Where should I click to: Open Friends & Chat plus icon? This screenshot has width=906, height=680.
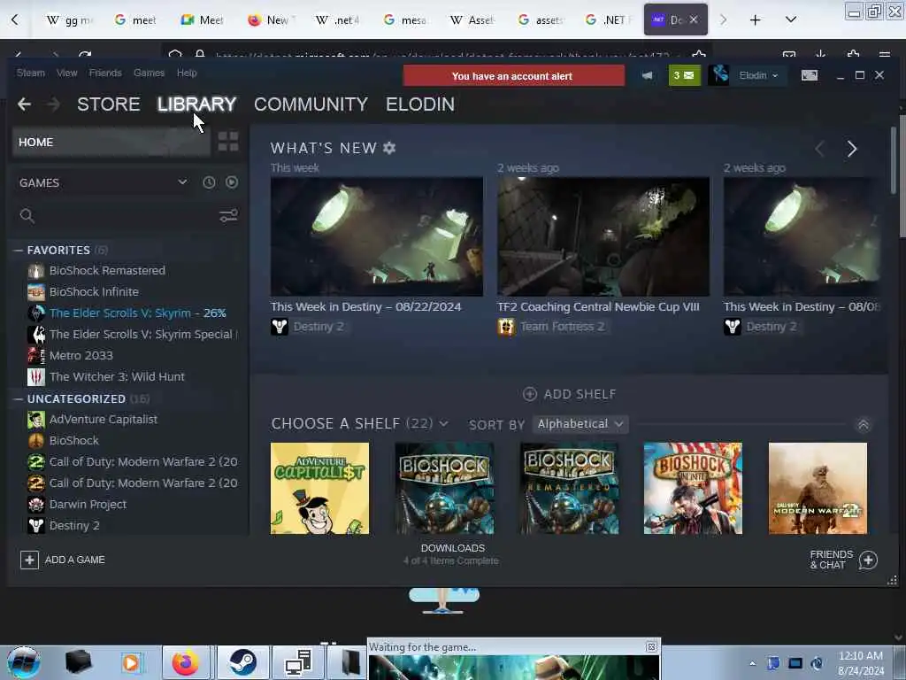pos(868,560)
